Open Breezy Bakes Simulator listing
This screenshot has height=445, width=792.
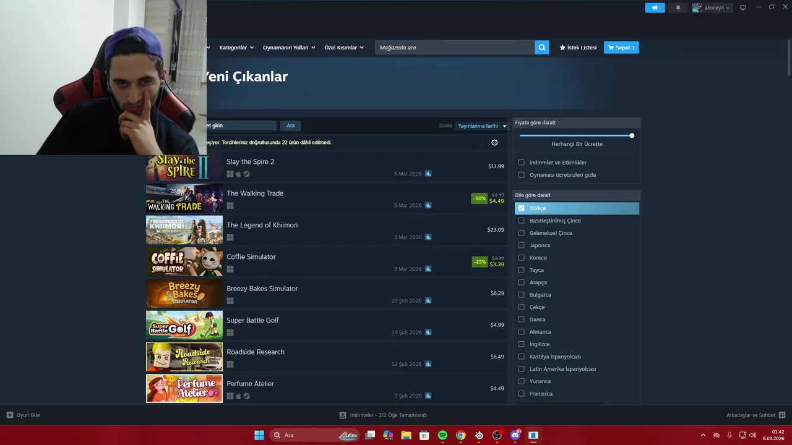tap(326, 294)
